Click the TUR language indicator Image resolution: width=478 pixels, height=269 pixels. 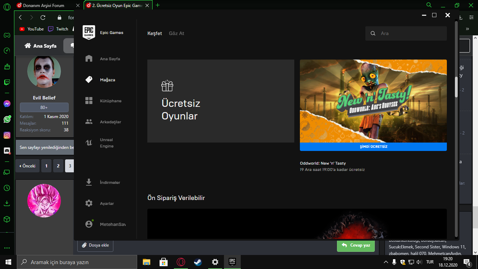pyautogui.click(x=430, y=262)
